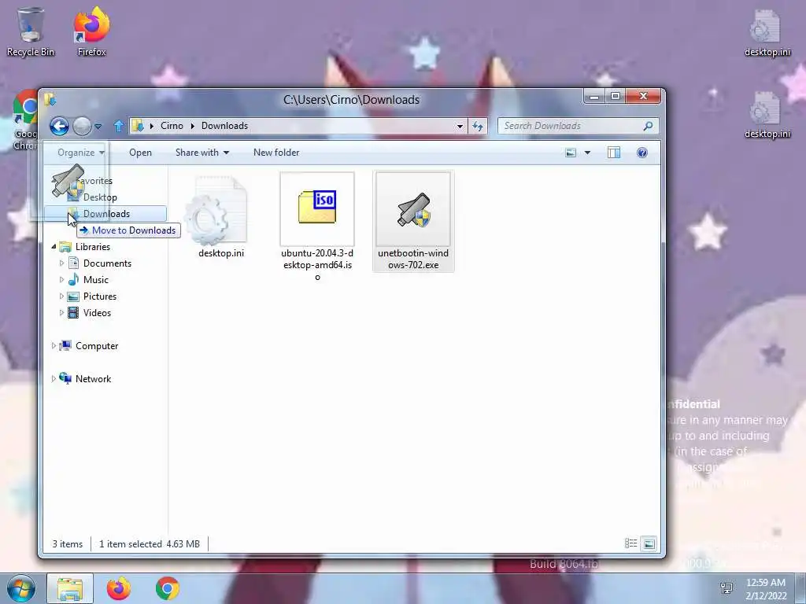Screen dimensions: 806x604
Task: Focus the Search Downloads field
Action: pos(571,126)
